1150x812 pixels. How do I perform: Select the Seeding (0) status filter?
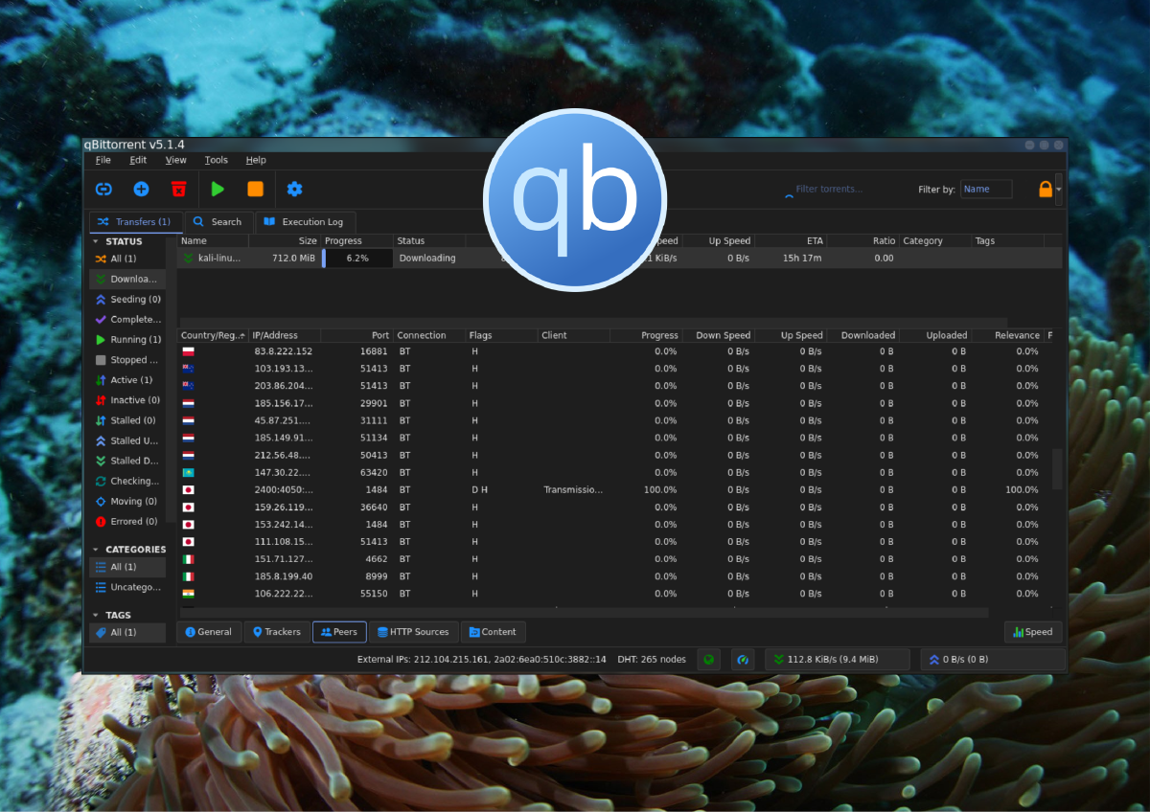[127, 300]
